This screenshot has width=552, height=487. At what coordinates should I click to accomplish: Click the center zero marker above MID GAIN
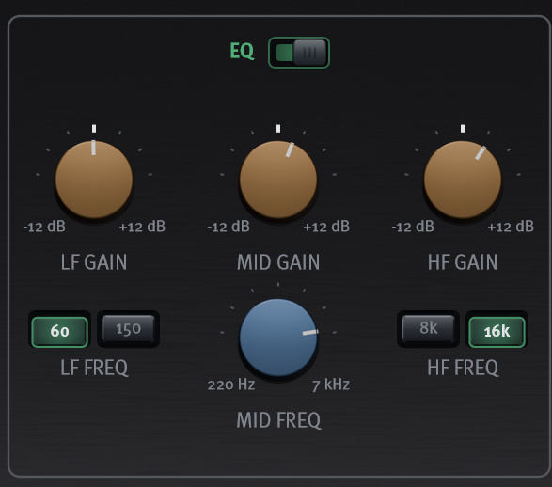click(x=278, y=129)
